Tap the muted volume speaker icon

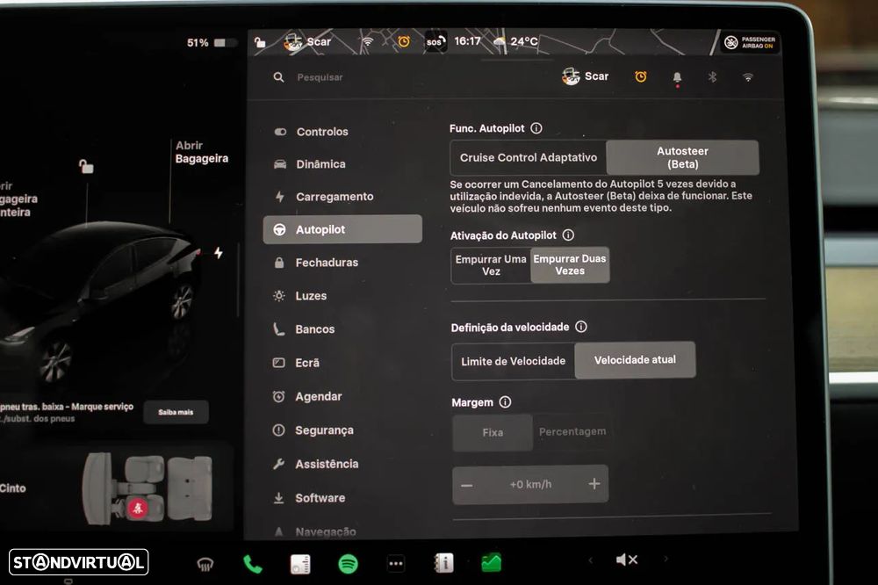[627, 560]
